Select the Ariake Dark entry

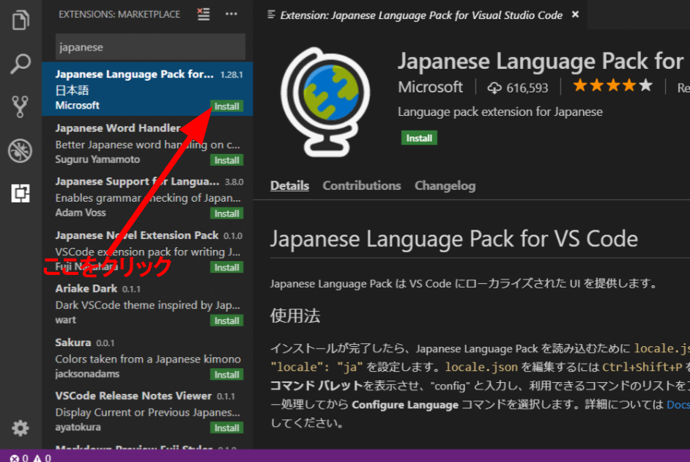[x=147, y=304]
